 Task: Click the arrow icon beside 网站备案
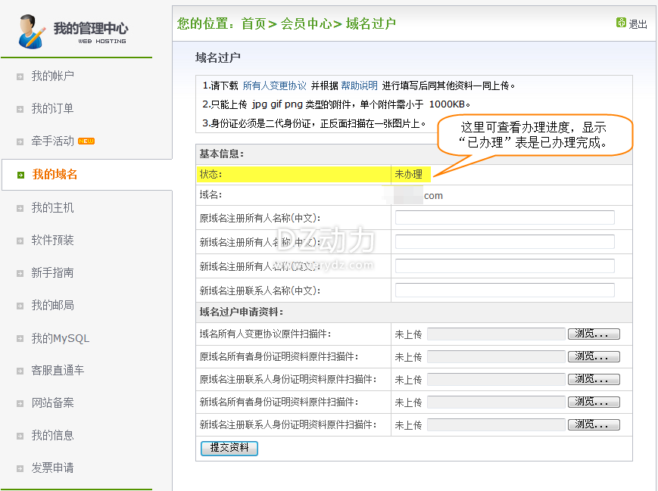pyautogui.click(x=20, y=403)
